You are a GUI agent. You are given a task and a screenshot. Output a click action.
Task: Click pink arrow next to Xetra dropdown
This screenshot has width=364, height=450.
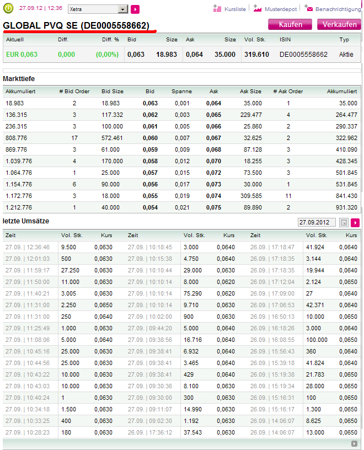[135, 9]
